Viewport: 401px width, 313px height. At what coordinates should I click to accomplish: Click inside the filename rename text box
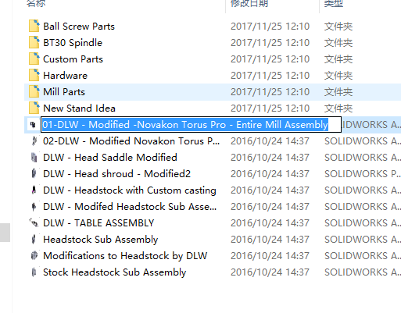(x=191, y=125)
